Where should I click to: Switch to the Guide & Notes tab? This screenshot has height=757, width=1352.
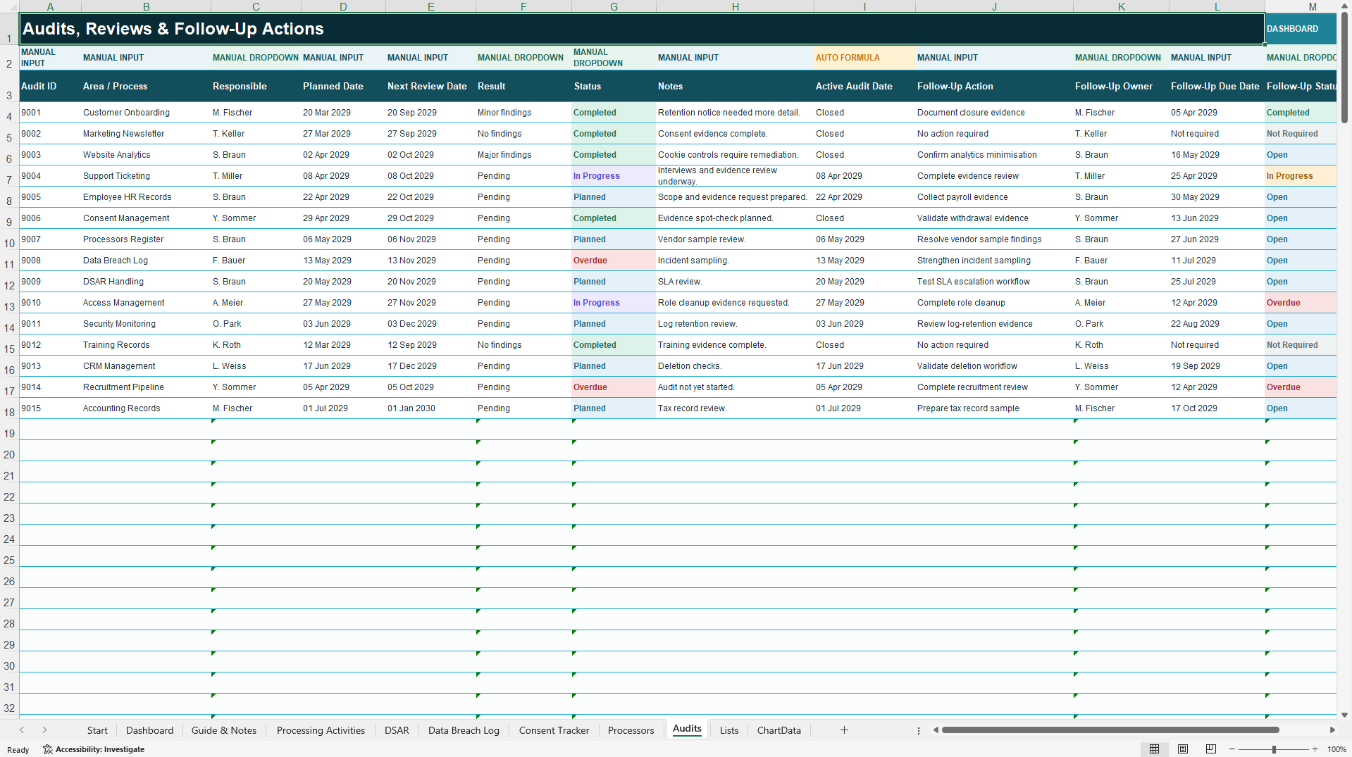click(224, 730)
